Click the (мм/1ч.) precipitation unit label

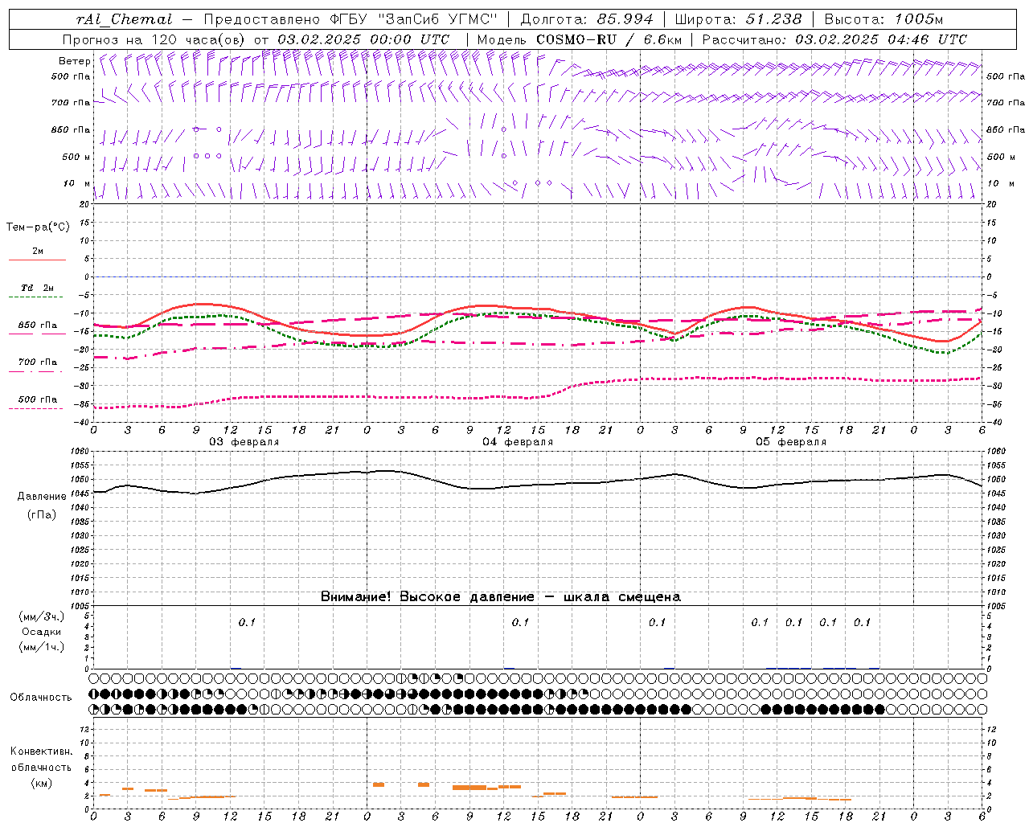tap(41, 647)
